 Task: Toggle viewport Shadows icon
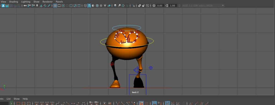pyautogui.click(x=109, y=6)
